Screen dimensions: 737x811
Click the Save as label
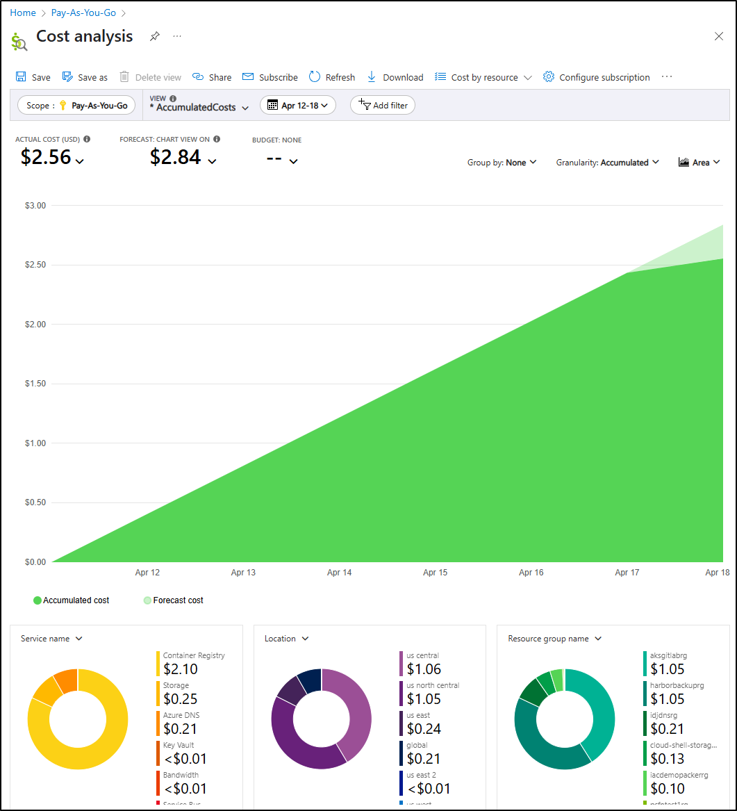(92, 78)
